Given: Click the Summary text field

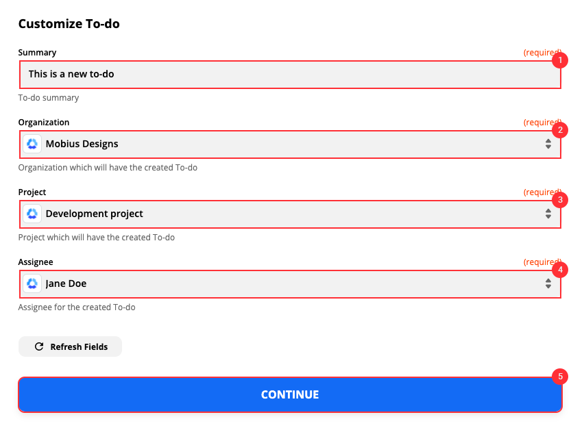Looking at the screenshot, I should click(288, 74).
